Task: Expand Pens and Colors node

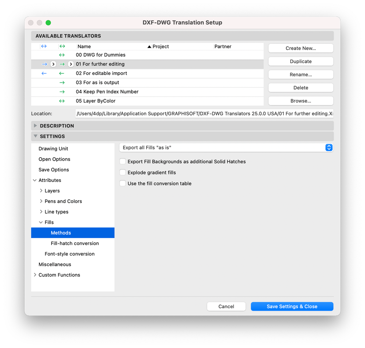Action: [x=41, y=201]
